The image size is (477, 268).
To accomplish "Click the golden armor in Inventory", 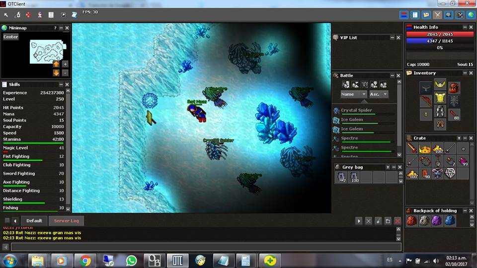I will pyautogui.click(x=440, y=98).
